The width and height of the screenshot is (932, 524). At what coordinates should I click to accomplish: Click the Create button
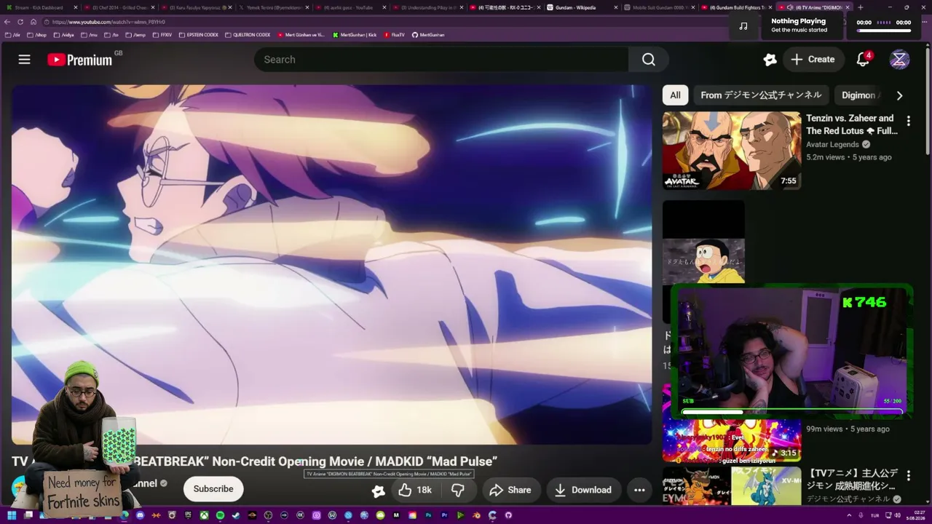pos(813,60)
